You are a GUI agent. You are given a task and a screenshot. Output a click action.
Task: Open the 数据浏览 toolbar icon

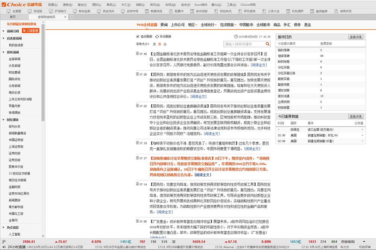click(x=147, y=11)
